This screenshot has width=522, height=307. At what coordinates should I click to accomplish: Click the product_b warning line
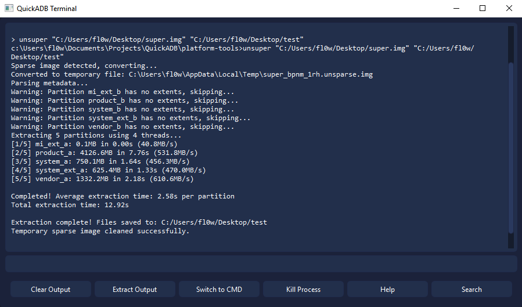click(124, 100)
